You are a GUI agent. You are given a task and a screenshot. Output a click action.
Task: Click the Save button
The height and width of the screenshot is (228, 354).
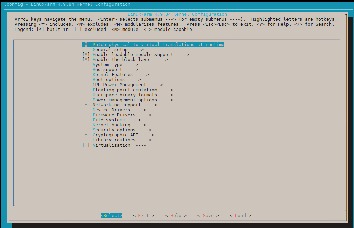(208, 215)
